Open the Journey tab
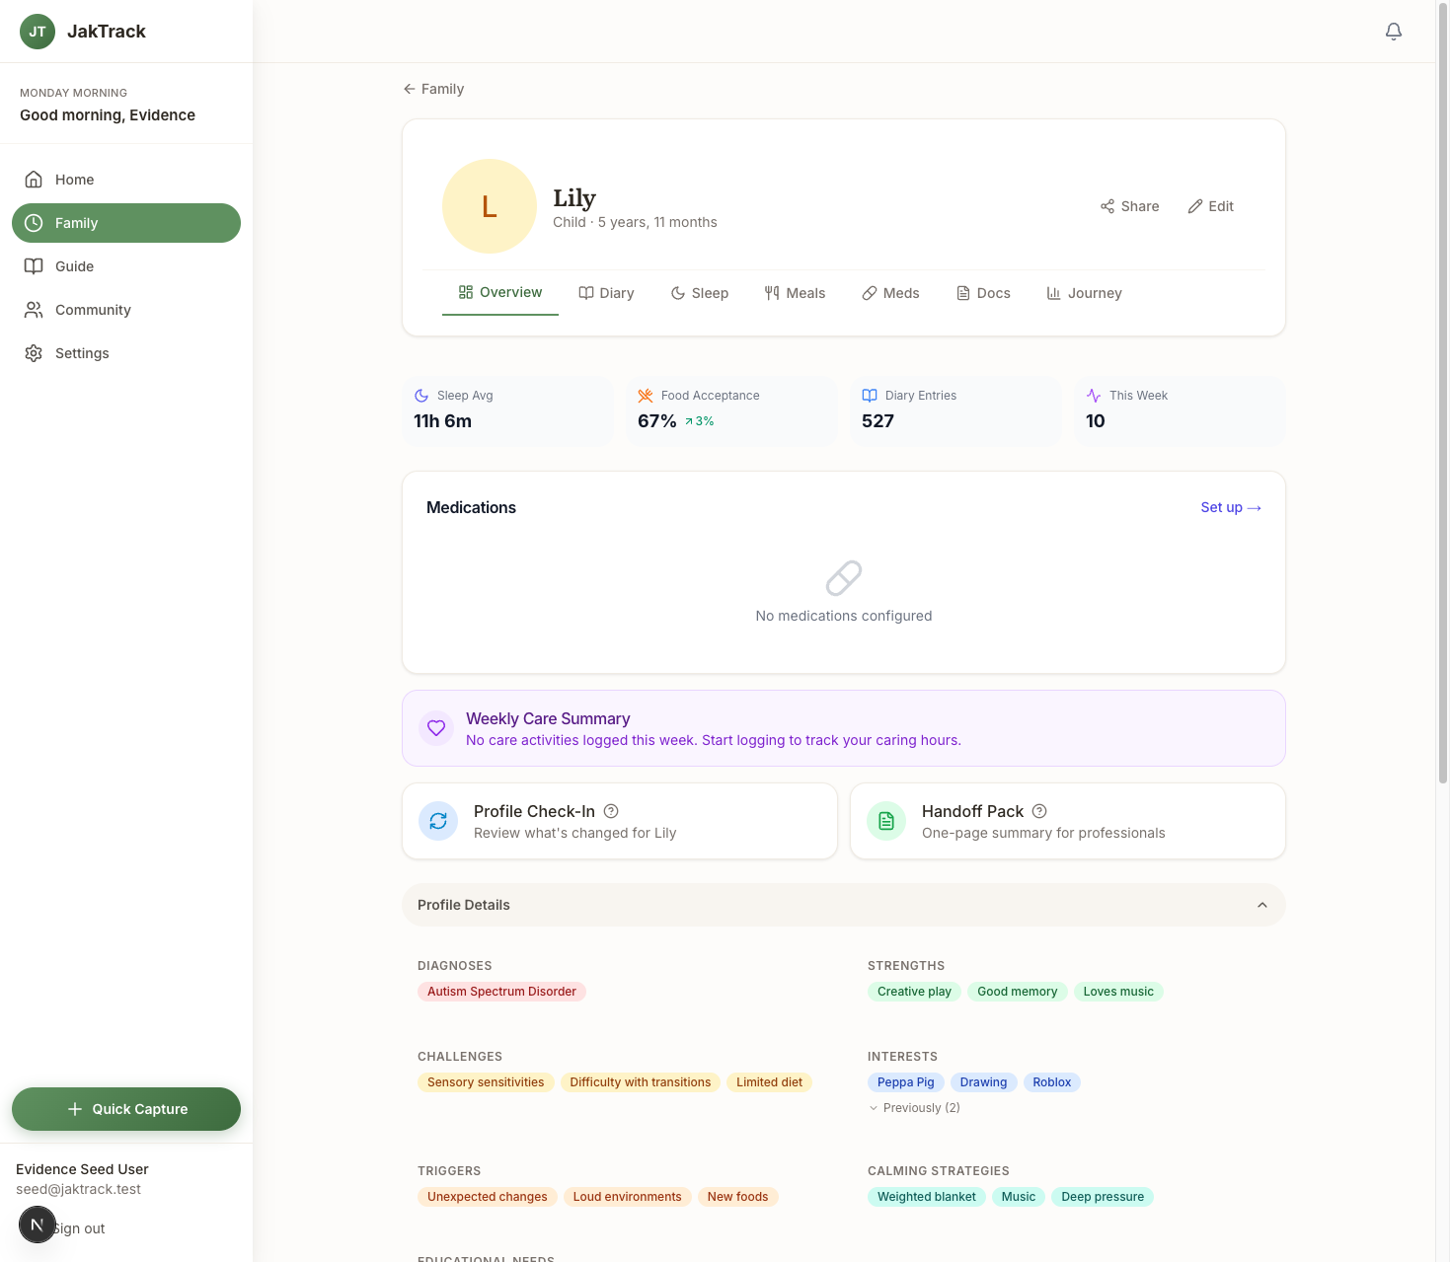Image resolution: width=1450 pixels, height=1262 pixels. (1084, 293)
